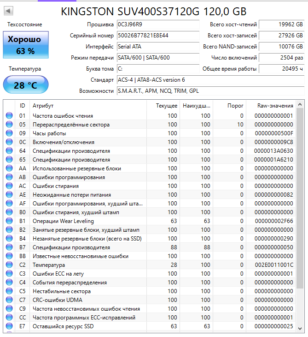Click status icon of row C4 События перераспределения
Viewport: 308px width, 337px height.
(x=9, y=283)
